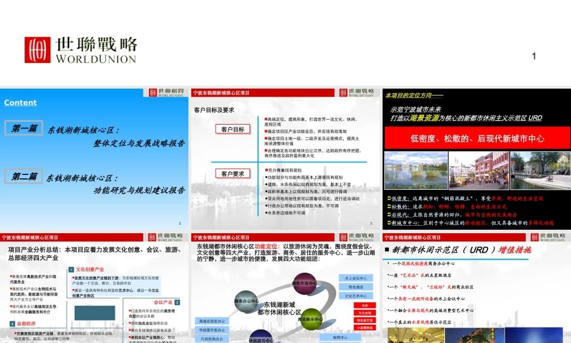Click the bullet mentioning 水上会议中心 设备
The height and width of the screenshot is (343, 571).
tap(427, 299)
